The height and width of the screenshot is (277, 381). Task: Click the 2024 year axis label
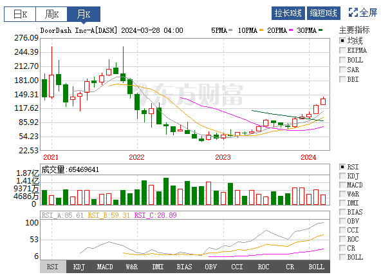308,157
